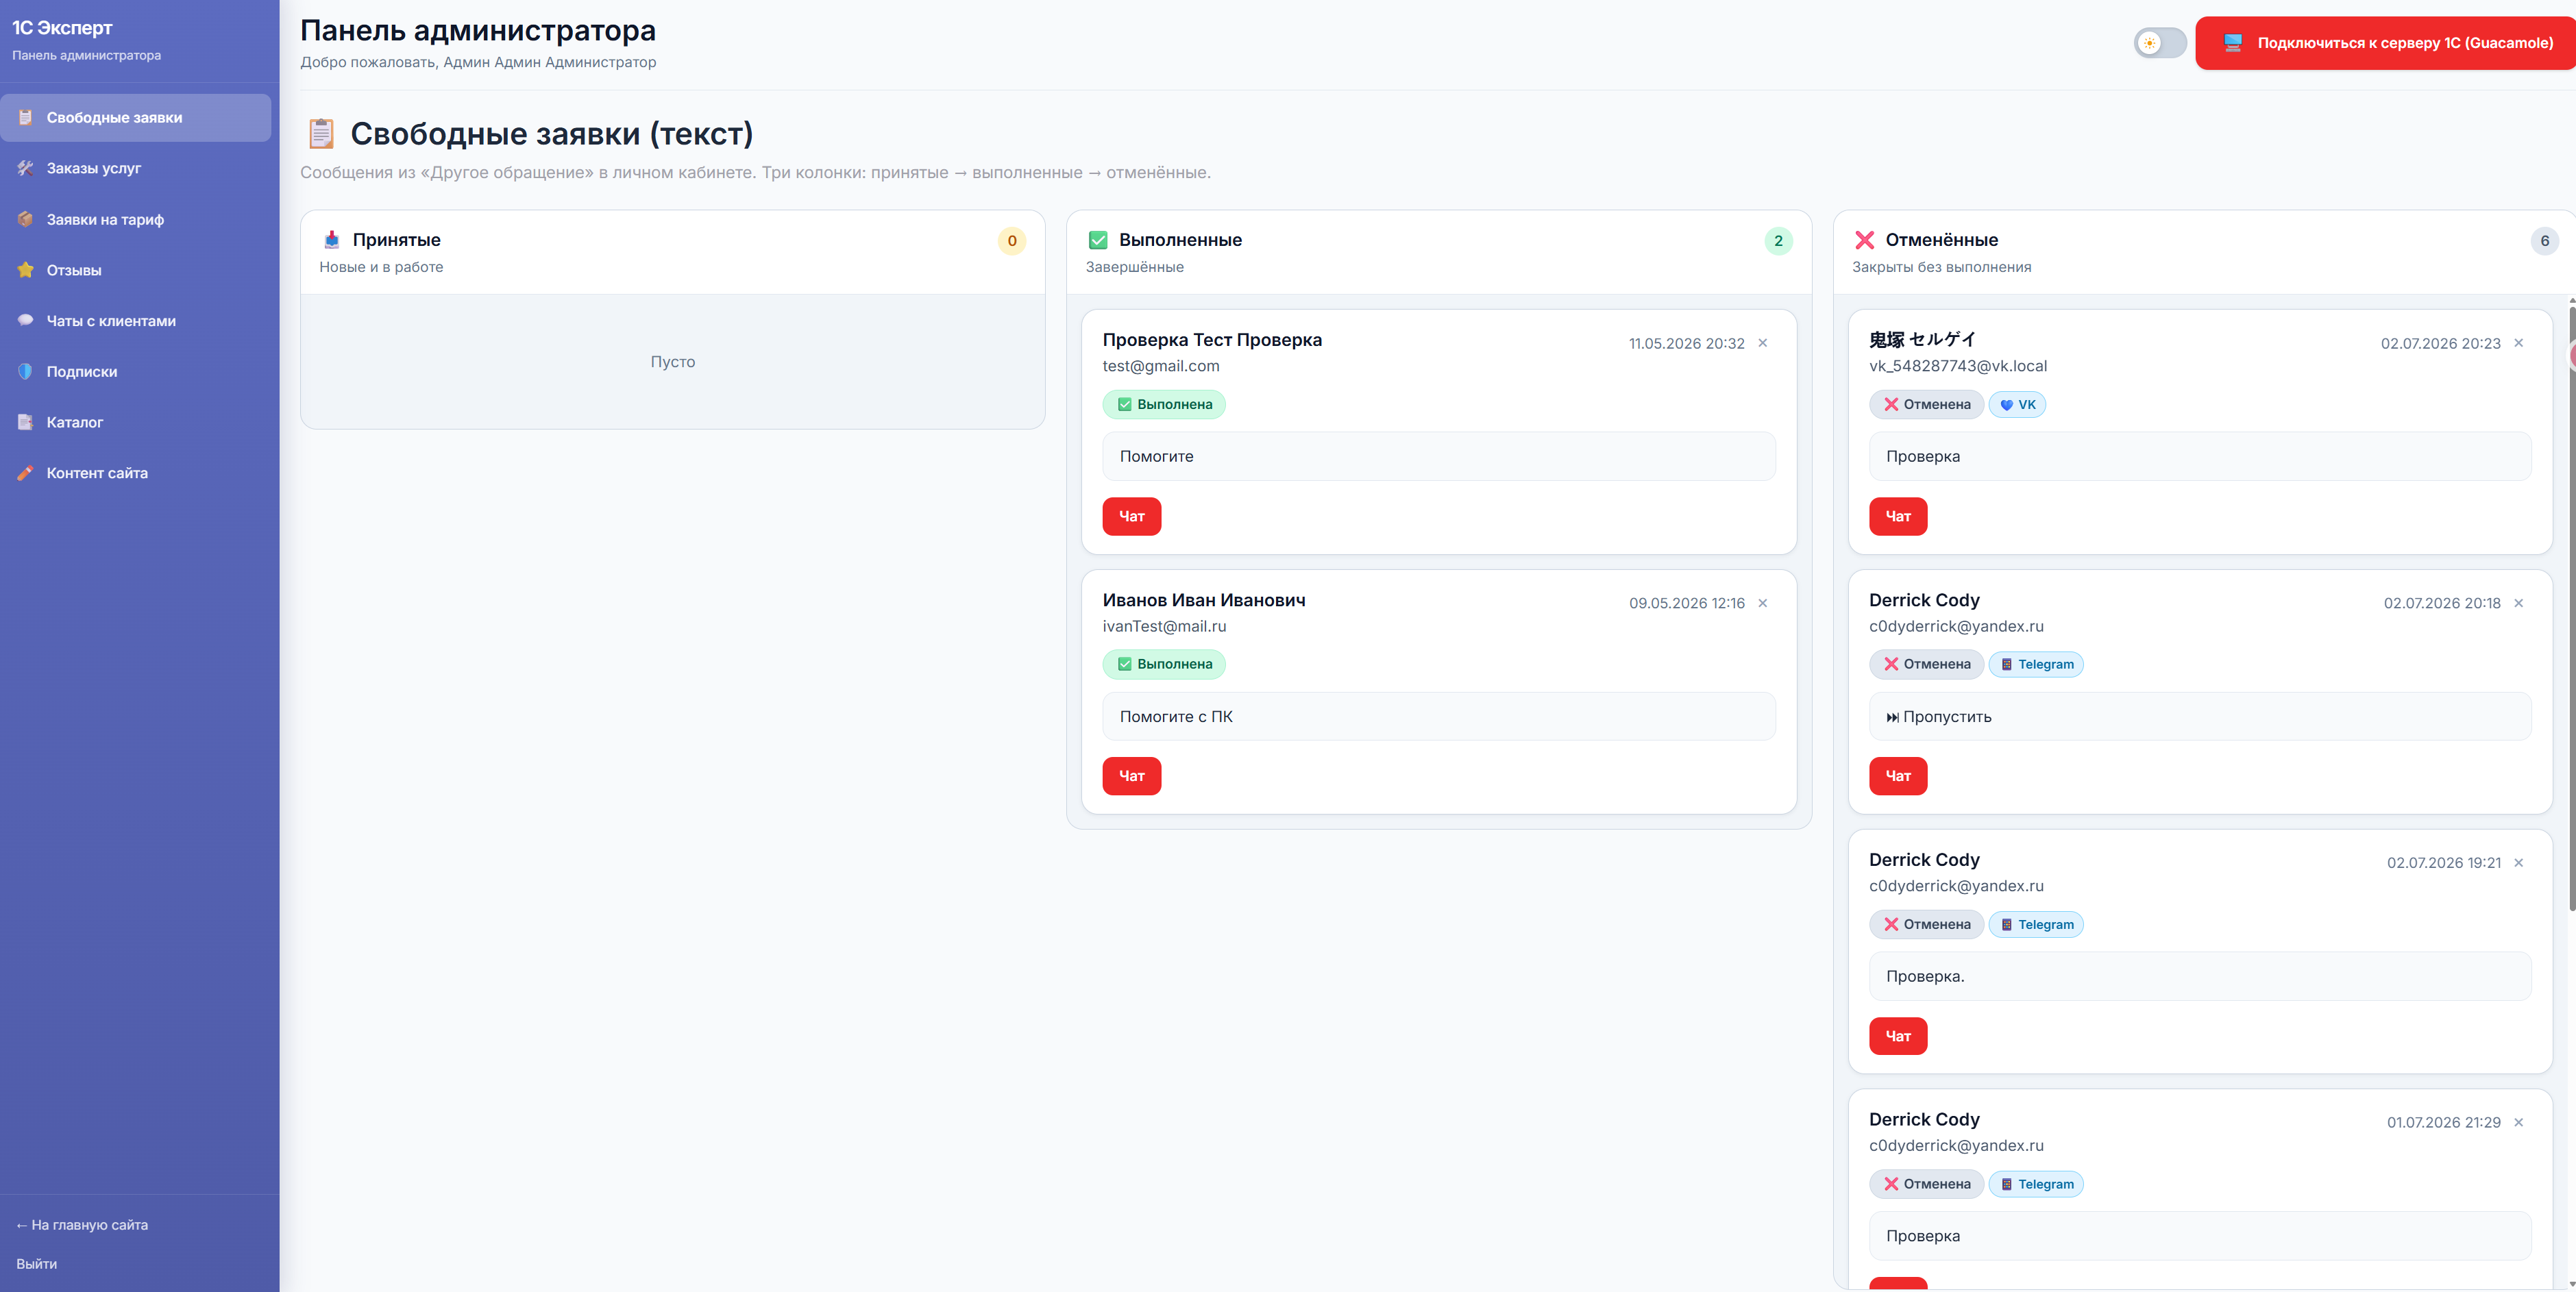This screenshot has width=2576, height=1292.
Task: Open chat under the Проверка. message
Action: (x=1898, y=1036)
